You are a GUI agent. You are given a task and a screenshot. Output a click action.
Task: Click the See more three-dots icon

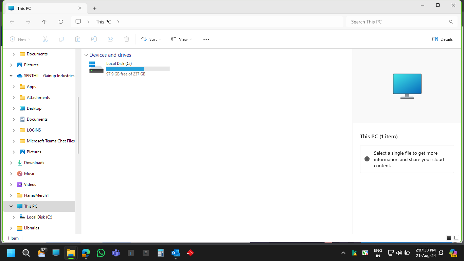tap(206, 39)
